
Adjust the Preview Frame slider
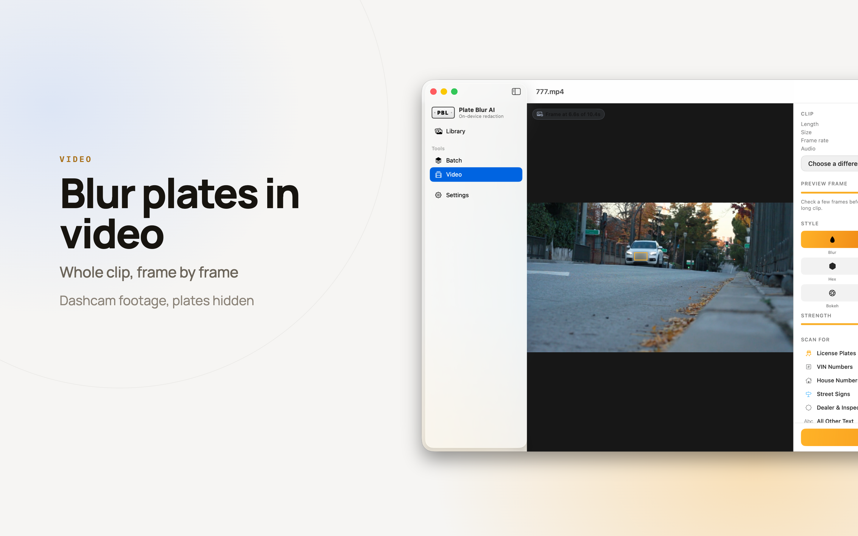[x=829, y=192]
